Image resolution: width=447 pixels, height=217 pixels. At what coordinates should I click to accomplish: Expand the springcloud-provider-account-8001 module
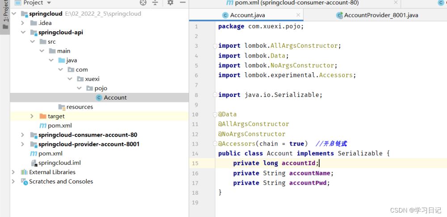23,144
